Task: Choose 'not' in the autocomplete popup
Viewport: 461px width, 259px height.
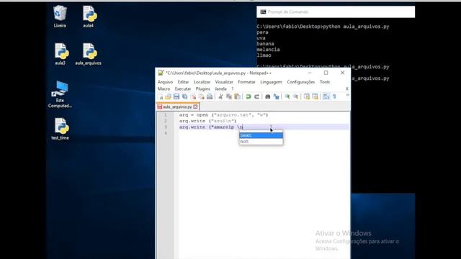Action: 261,142
